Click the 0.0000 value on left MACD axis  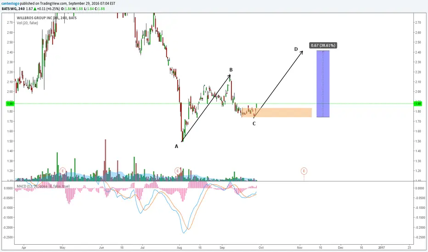point(9,188)
